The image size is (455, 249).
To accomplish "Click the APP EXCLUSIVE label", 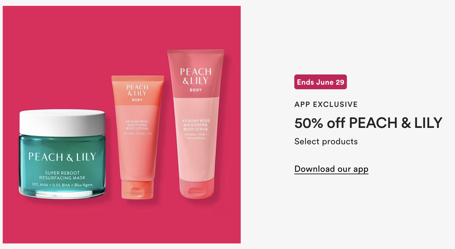I will coord(326,104).
